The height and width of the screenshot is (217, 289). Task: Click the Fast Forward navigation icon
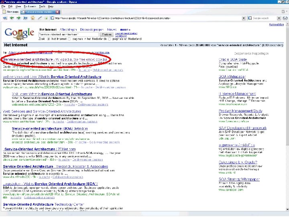(x=26, y=18)
